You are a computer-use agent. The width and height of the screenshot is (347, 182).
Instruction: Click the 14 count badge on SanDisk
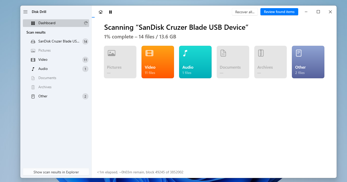(85, 41)
